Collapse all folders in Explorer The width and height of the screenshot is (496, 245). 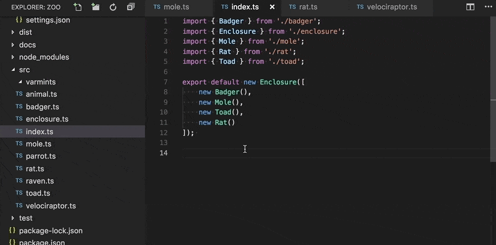pos(131,7)
